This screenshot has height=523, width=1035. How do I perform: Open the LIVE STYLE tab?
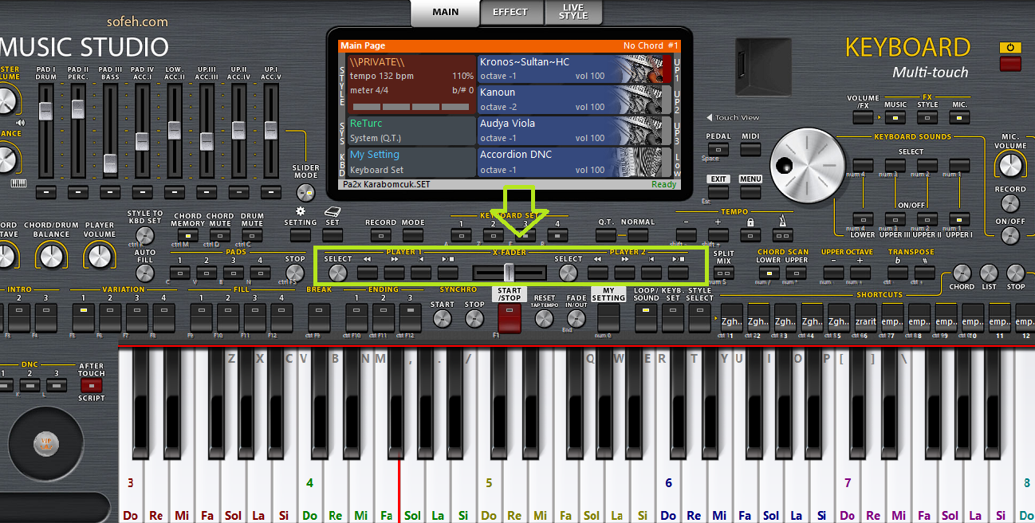[573, 12]
